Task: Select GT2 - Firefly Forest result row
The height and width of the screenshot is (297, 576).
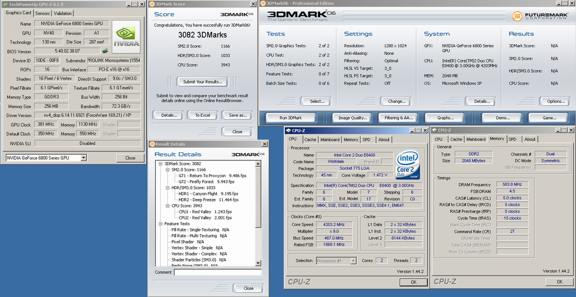Action: click(206, 182)
